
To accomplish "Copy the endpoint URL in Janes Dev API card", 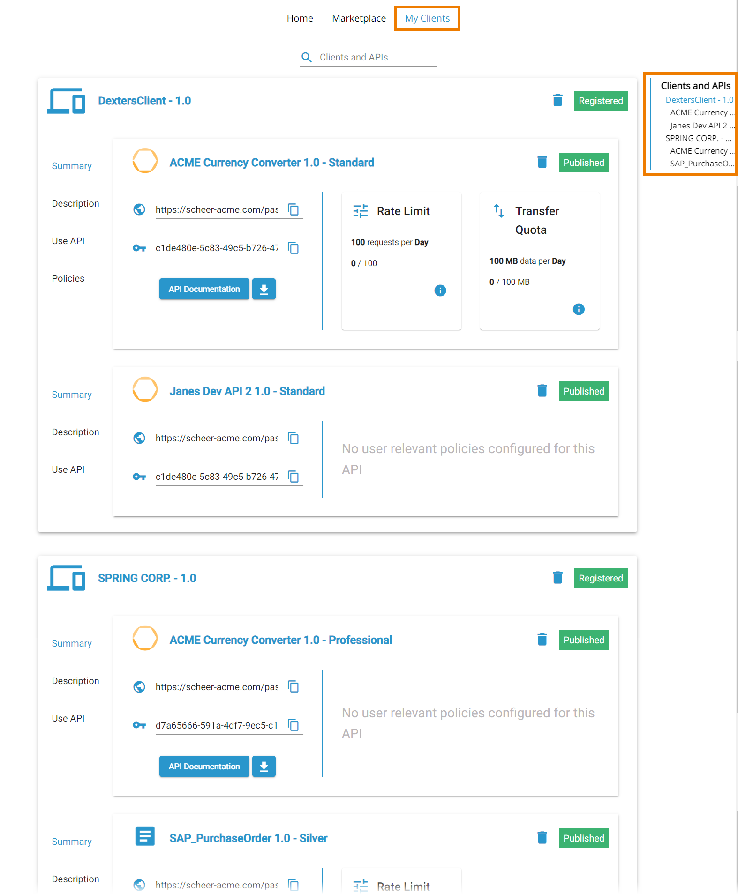I will (x=294, y=438).
